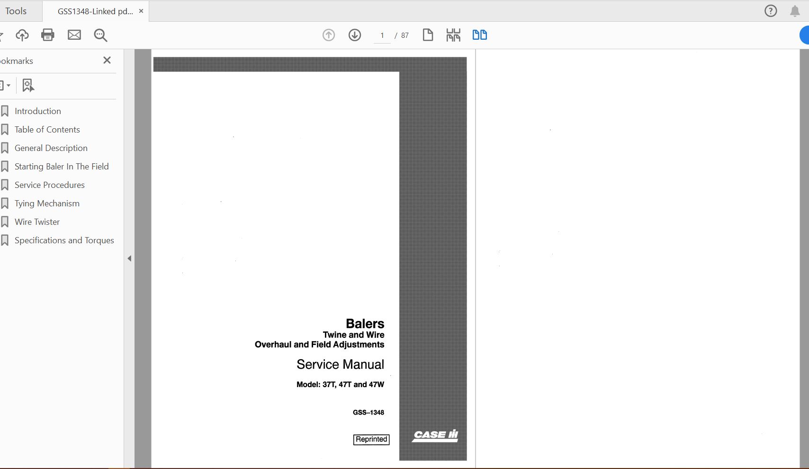This screenshot has height=469, width=809.
Task: Print the document using printer icon
Action: pyautogui.click(x=48, y=35)
